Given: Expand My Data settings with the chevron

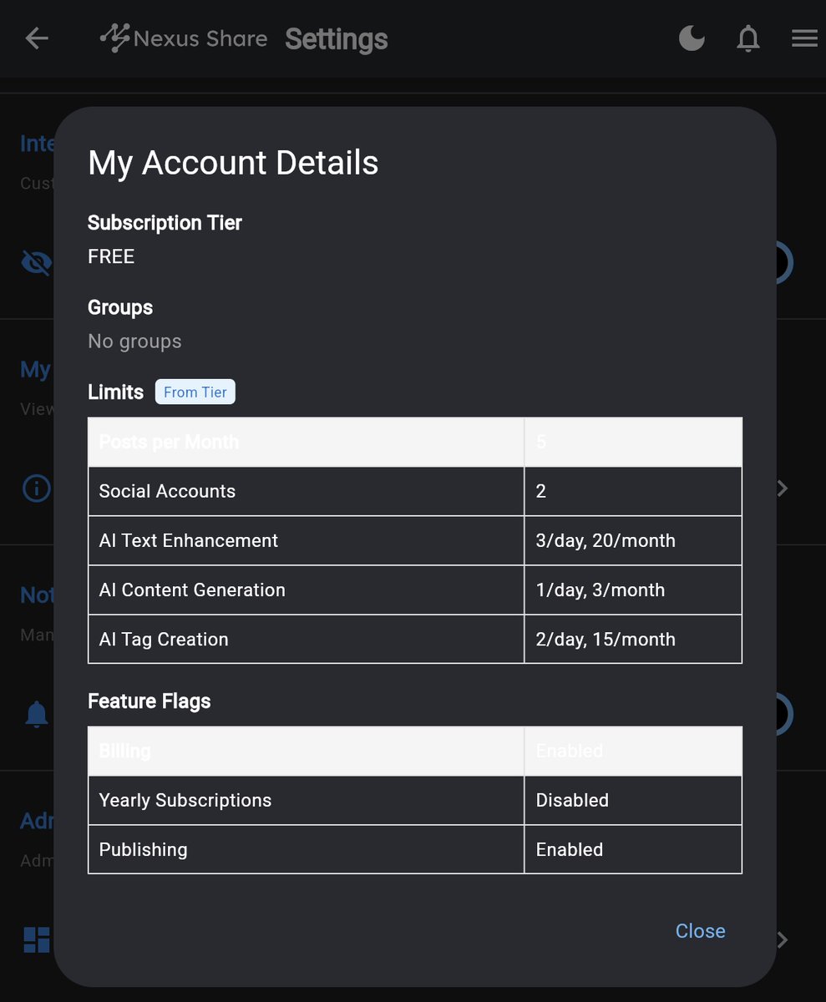Looking at the screenshot, I should [x=780, y=488].
